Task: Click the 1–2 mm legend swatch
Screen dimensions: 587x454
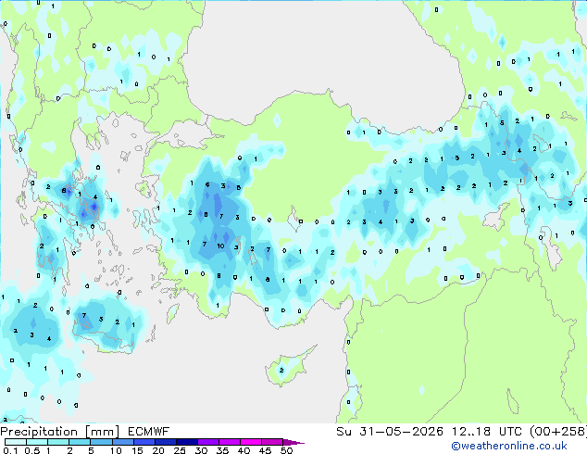Action: pos(58,442)
